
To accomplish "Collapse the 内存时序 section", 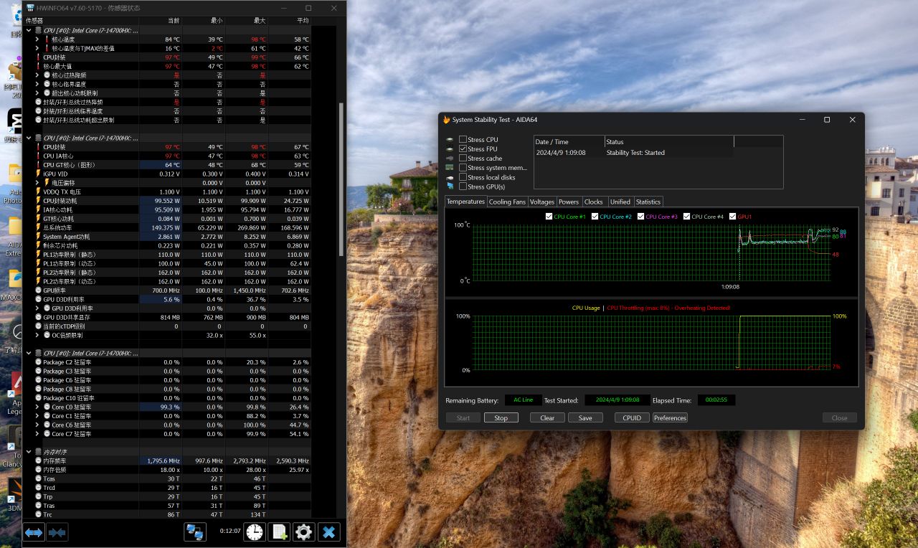I will (x=29, y=452).
